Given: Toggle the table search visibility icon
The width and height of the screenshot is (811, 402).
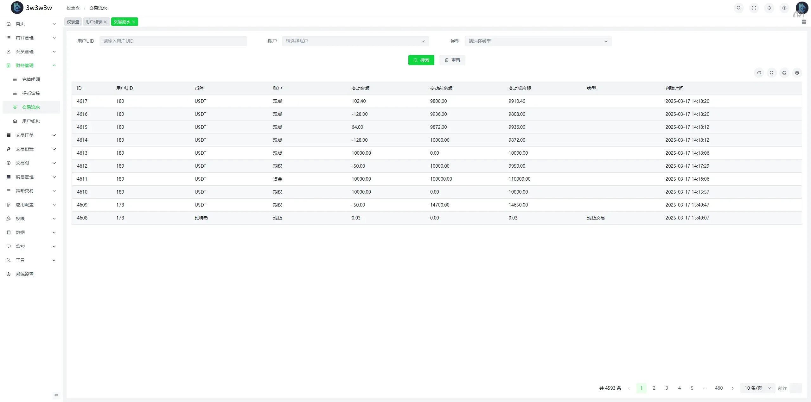Looking at the screenshot, I should [x=771, y=73].
